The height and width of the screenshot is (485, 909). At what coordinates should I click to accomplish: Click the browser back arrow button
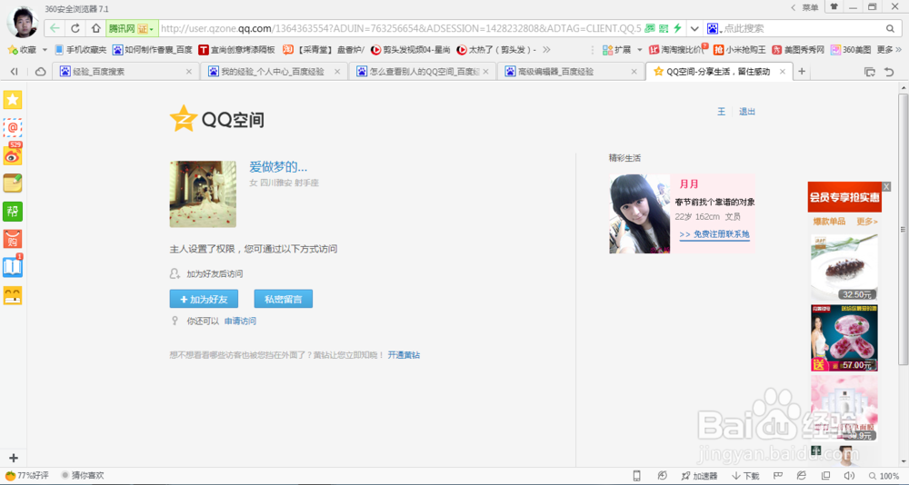55,28
